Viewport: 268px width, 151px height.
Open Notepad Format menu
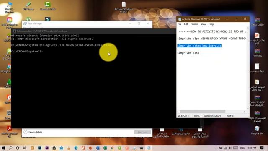pyautogui.click(x=194, y=24)
